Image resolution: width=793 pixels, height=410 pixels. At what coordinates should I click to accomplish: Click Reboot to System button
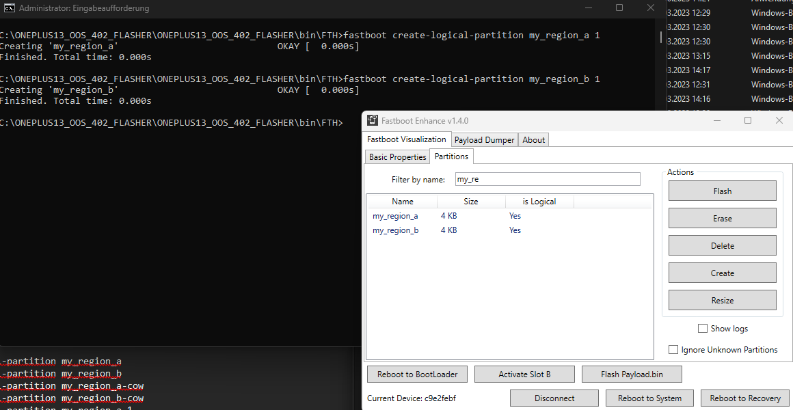649,398
